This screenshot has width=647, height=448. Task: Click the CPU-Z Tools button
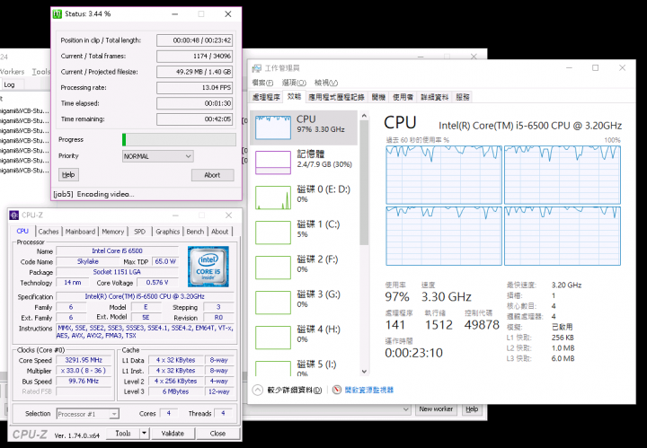click(123, 434)
